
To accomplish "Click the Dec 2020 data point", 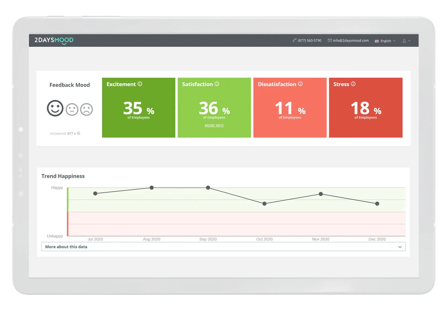I will tap(377, 204).
